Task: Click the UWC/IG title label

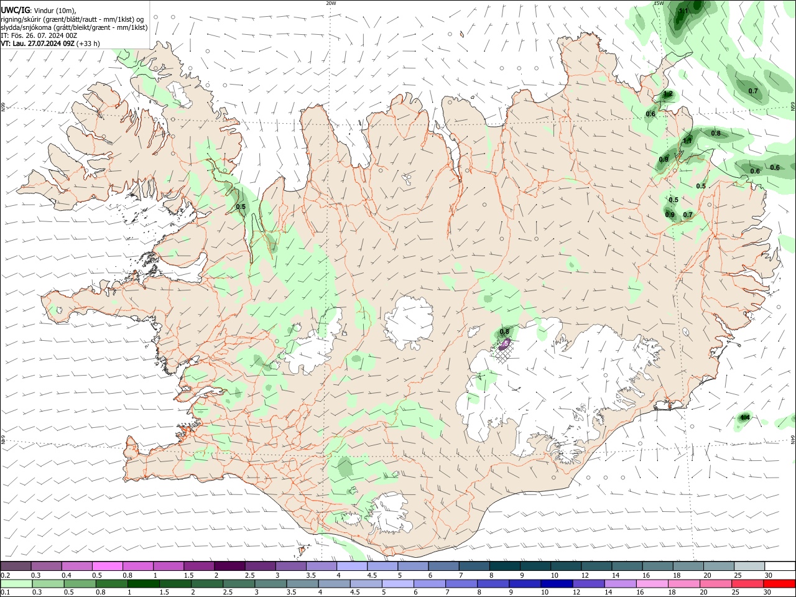Action: pyautogui.click(x=15, y=11)
